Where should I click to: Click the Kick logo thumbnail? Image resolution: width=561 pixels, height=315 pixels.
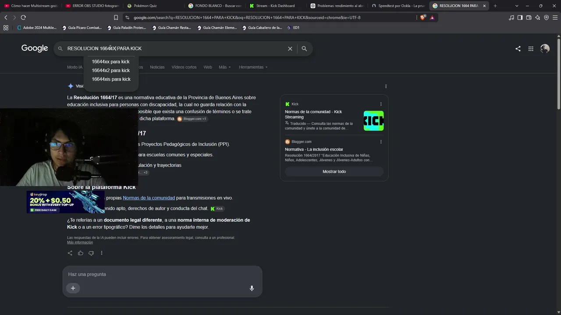(x=373, y=121)
